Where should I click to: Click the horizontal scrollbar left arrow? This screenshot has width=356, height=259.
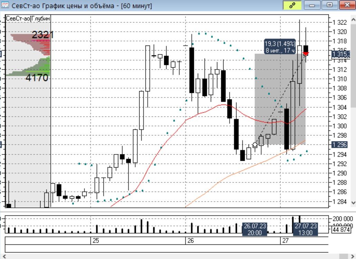(x=4, y=257)
